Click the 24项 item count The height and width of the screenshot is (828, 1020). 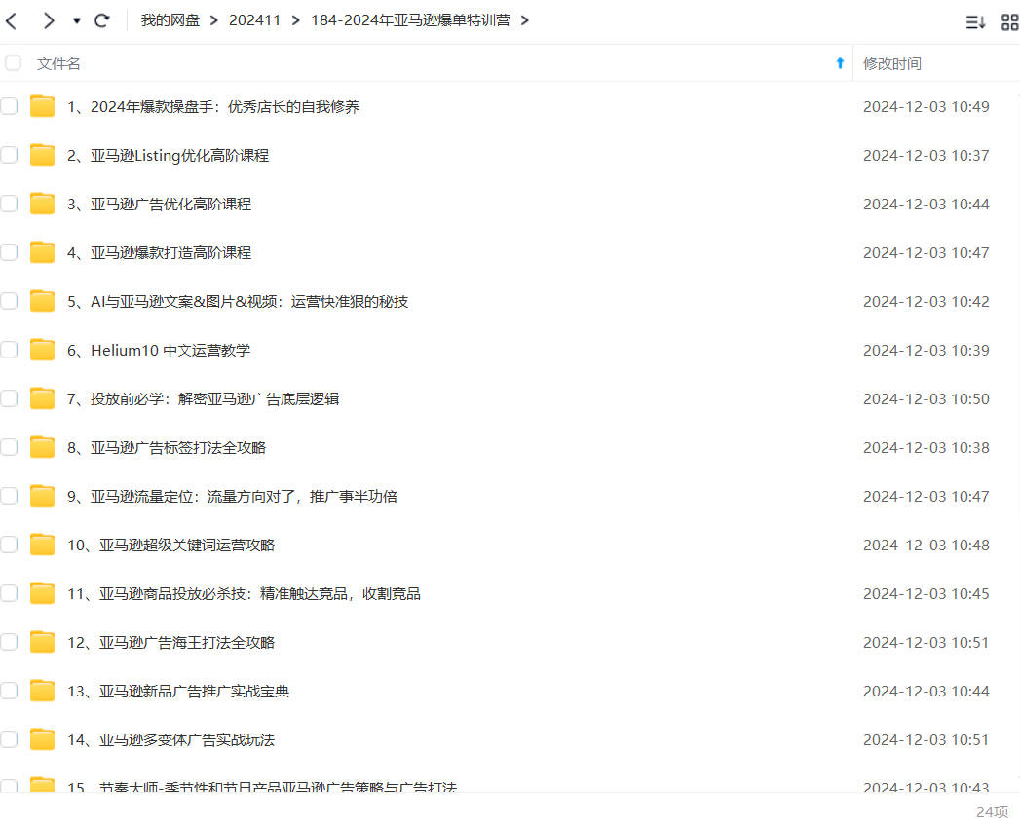coord(992,811)
